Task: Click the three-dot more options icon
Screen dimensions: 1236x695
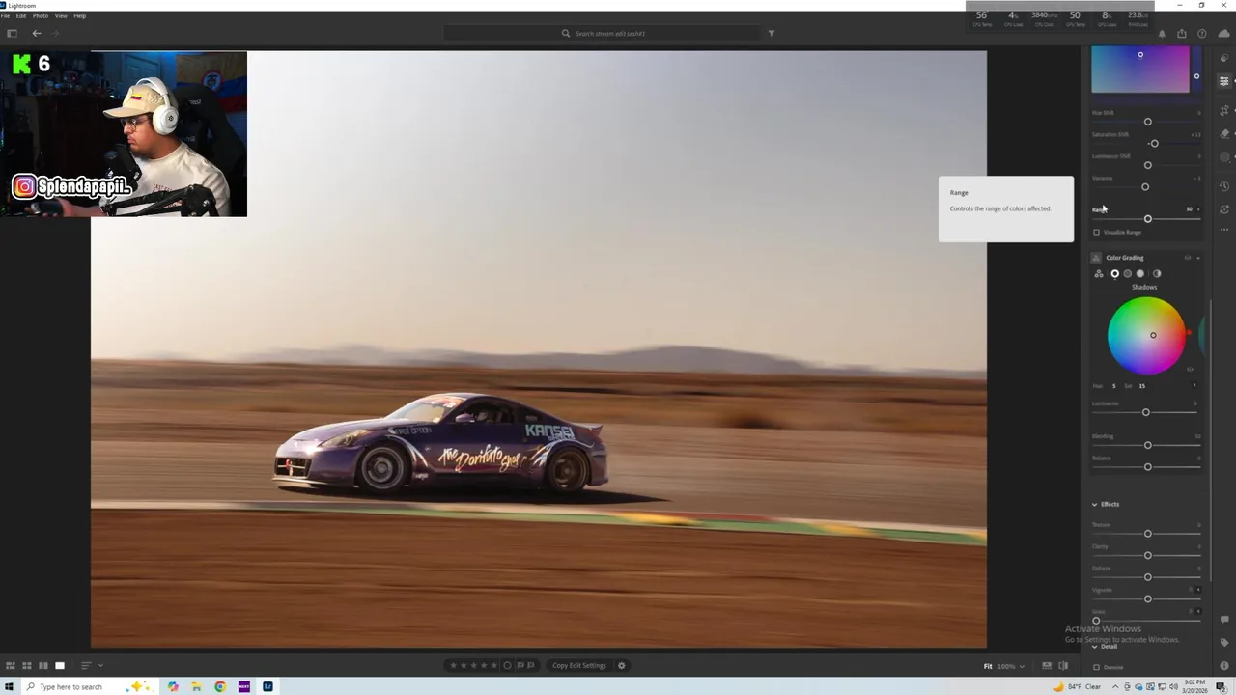Action: tap(1224, 230)
